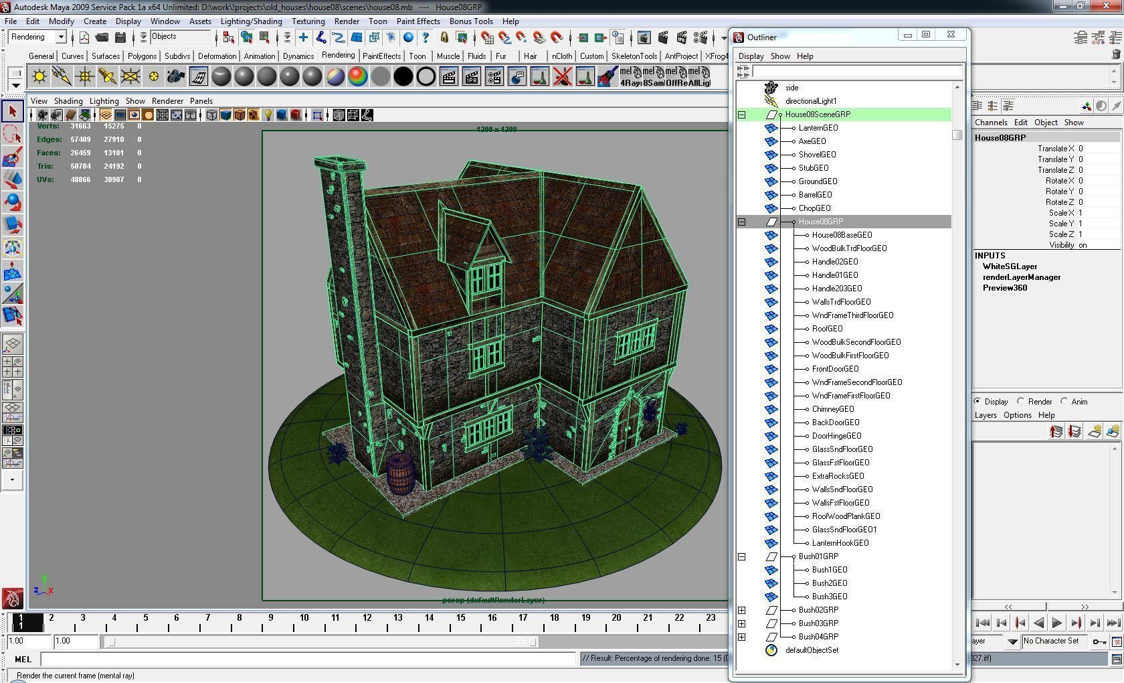Collapse the House08SceneGRP node
Image resolution: width=1124 pixels, height=683 pixels.
click(741, 115)
